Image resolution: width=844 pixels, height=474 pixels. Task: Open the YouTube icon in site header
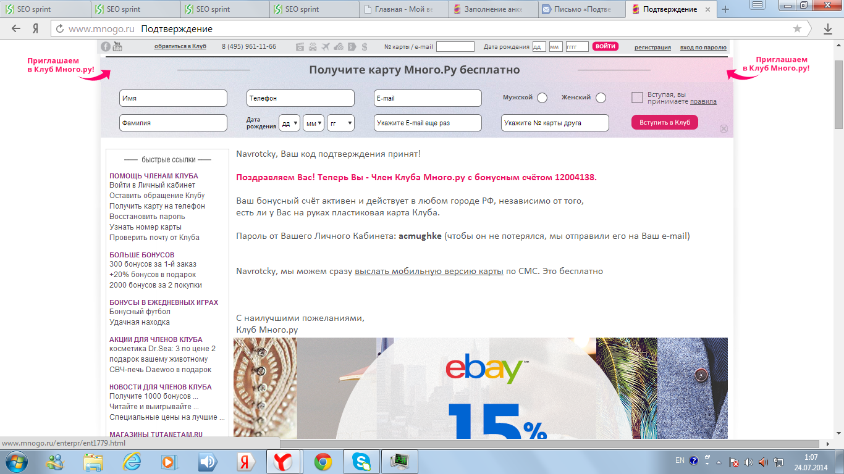(x=117, y=46)
